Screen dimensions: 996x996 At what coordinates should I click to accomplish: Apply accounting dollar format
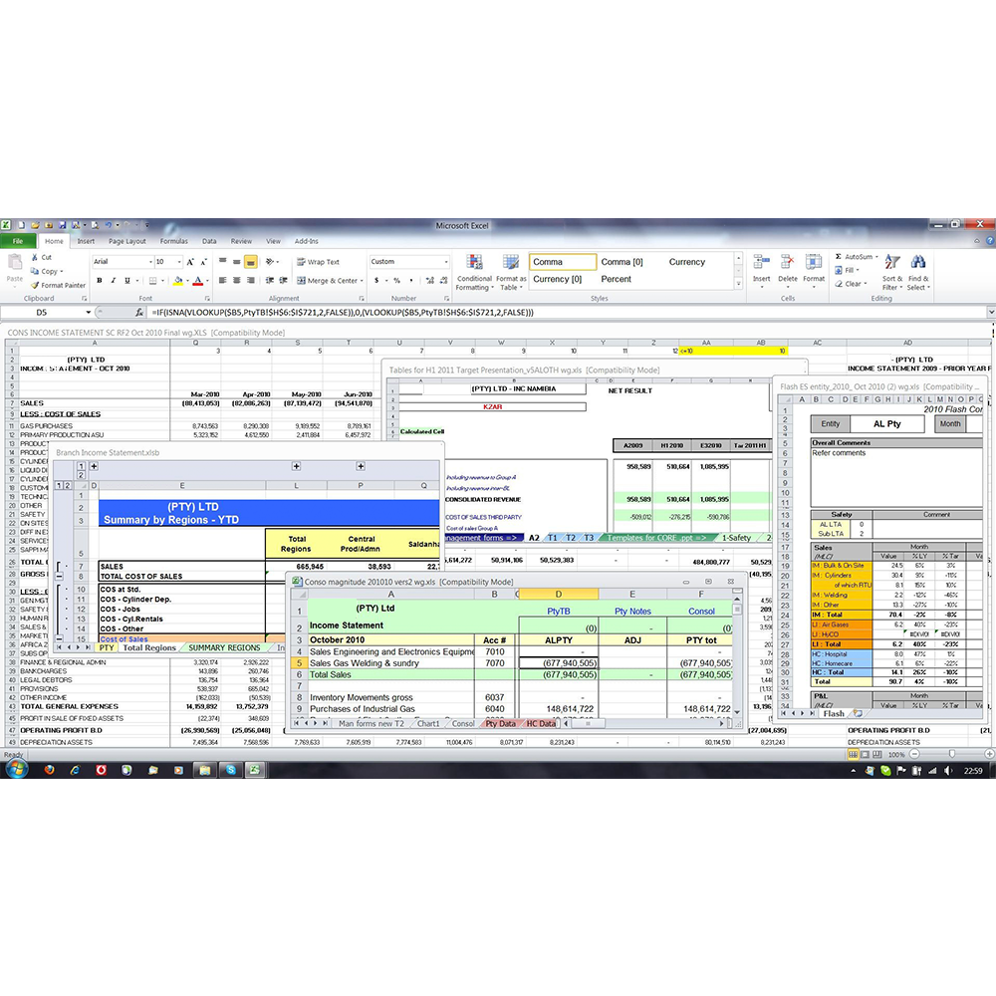click(376, 280)
